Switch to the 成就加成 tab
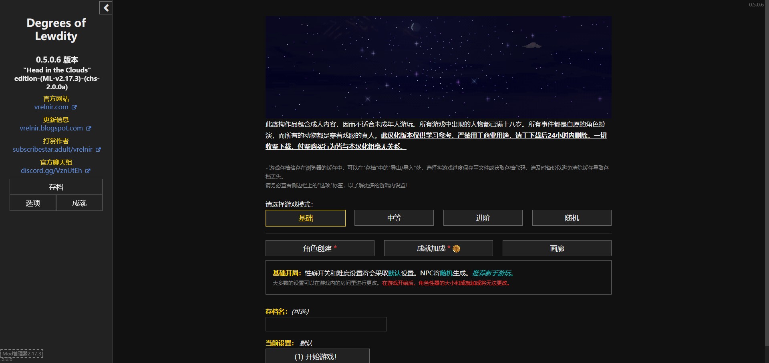Image resolution: width=769 pixels, height=363 pixels. [x=439, y=248]
